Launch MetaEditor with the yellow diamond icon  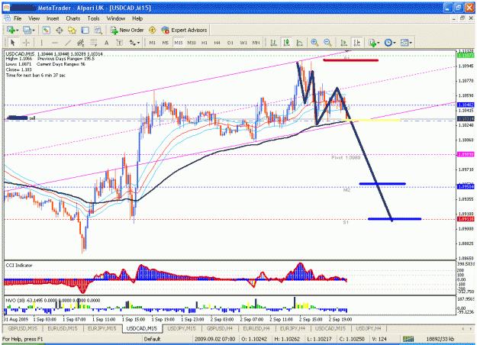click(x=153, y=30)
